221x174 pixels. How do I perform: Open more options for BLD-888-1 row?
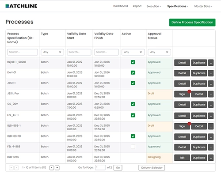tap(211, 126)
